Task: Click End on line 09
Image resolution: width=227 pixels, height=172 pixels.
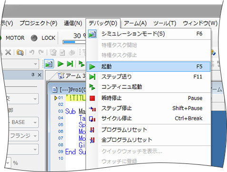Action: point(70,152)
